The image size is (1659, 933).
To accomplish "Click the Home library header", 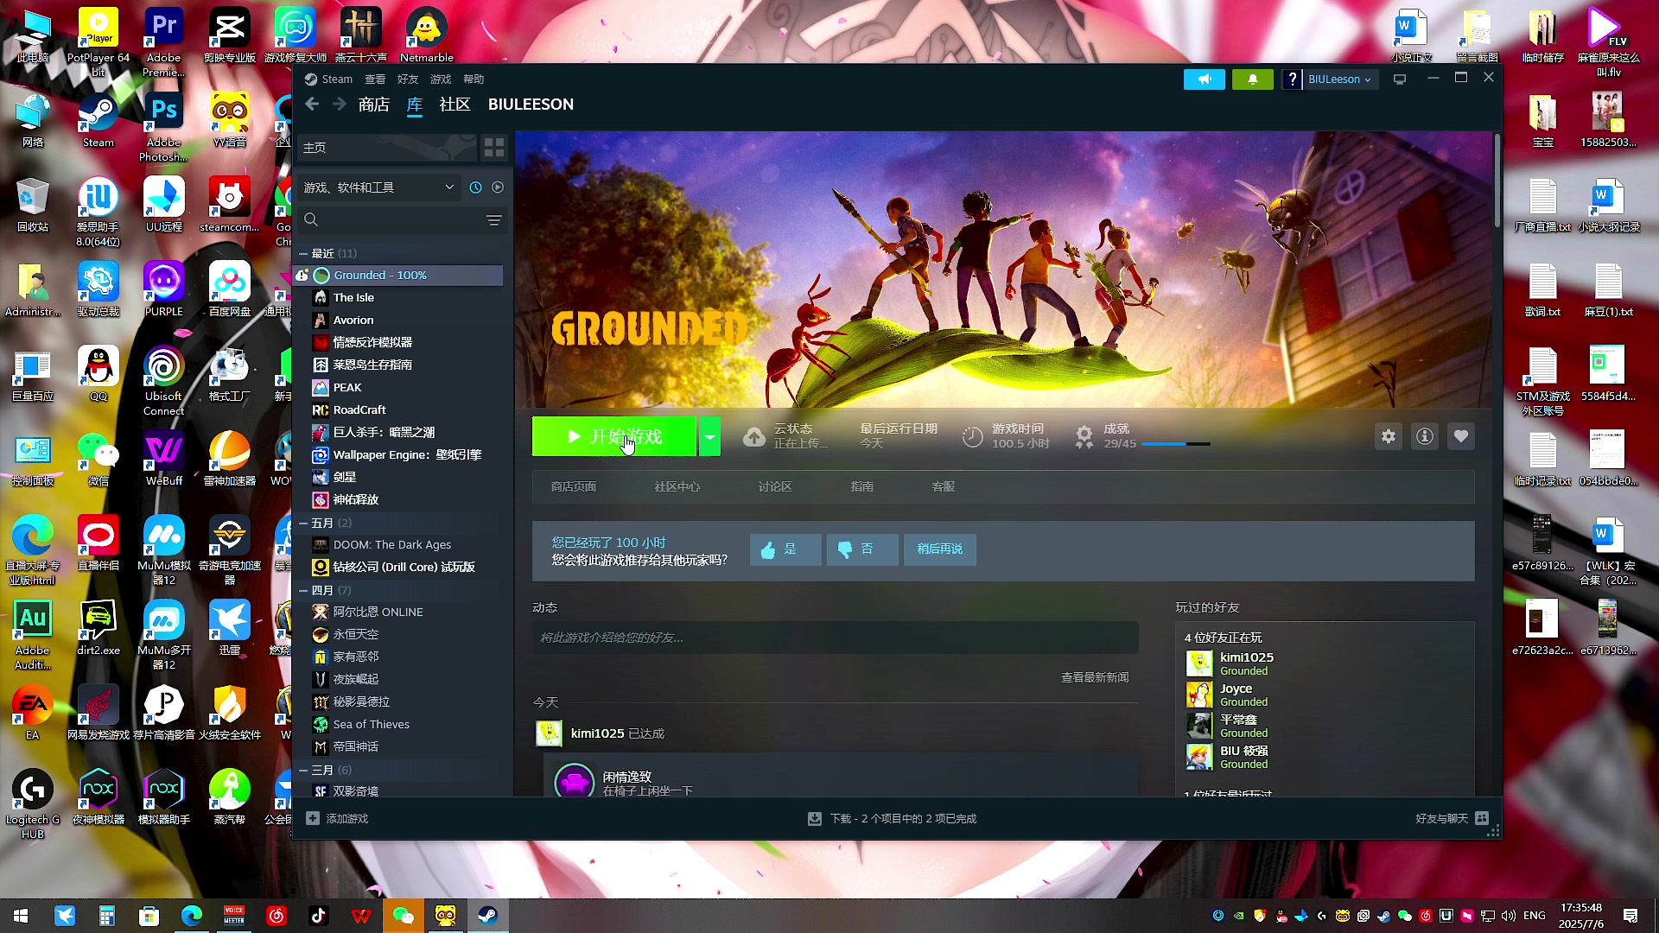I will (x=387, y=148).
